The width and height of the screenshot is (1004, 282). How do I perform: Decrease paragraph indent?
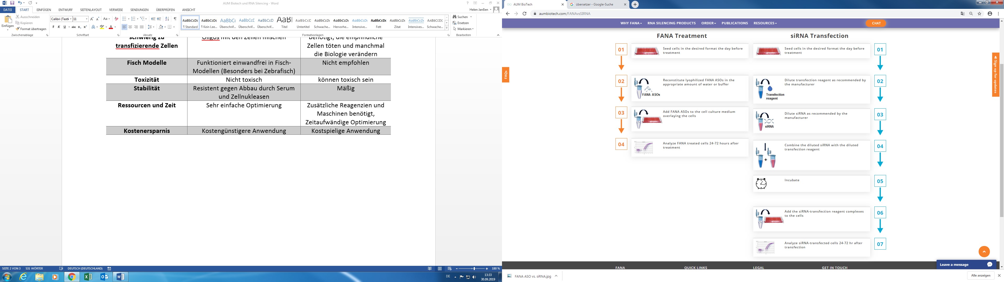(153, 19)
